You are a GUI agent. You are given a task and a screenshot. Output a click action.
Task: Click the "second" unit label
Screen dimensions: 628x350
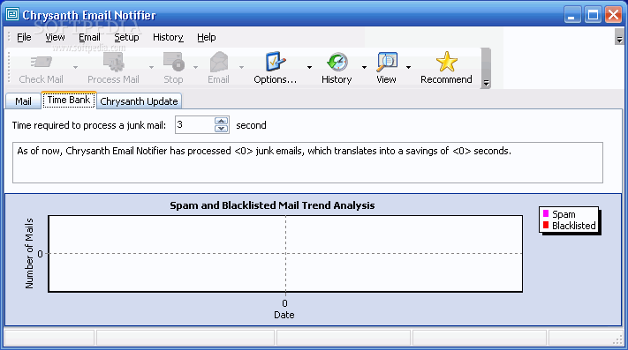coord(251,125)
